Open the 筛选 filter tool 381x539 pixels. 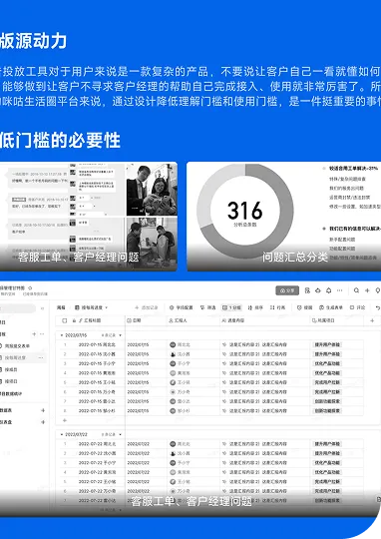207,307
